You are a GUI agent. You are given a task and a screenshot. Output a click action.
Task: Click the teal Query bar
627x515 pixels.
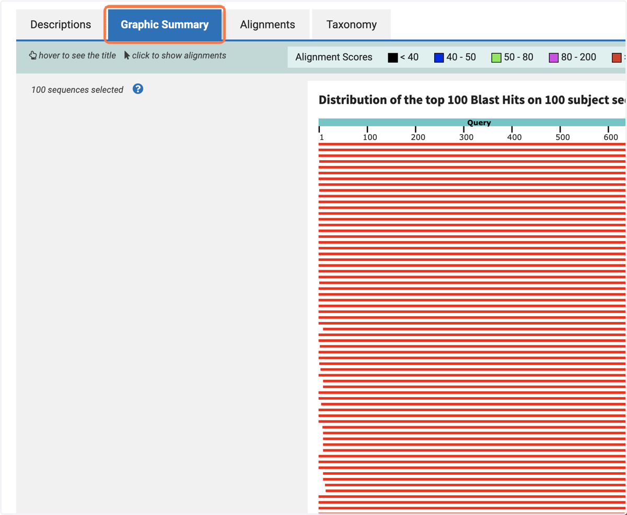pyautogui.click(x=472, y=123)
